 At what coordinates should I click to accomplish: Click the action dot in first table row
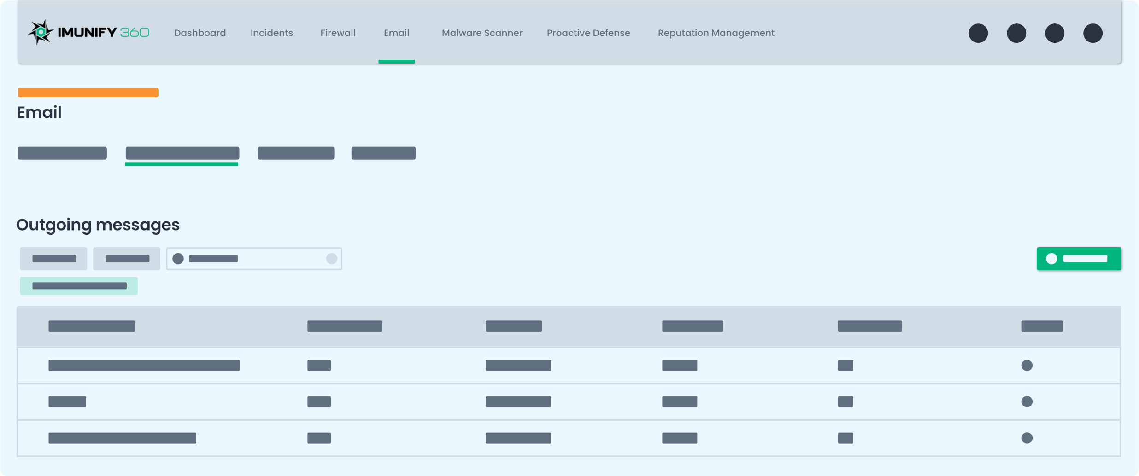click(1027, 366)
